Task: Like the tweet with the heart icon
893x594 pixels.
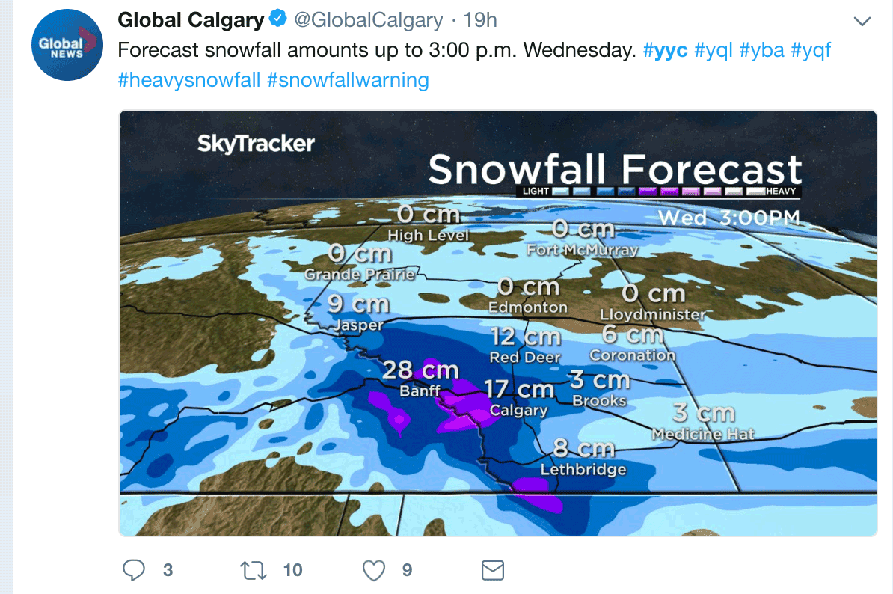Action: pyautogui.click(x=374, y=570)
